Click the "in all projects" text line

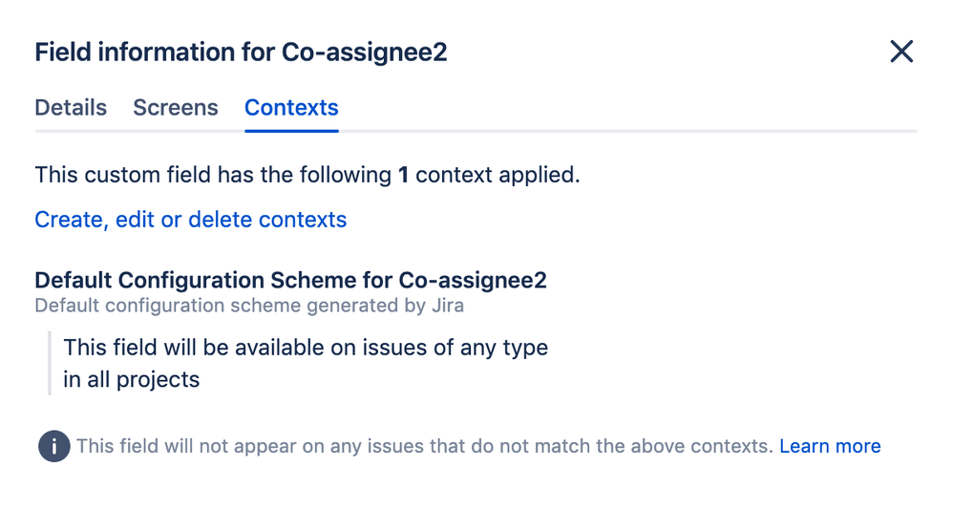point(132,379)
